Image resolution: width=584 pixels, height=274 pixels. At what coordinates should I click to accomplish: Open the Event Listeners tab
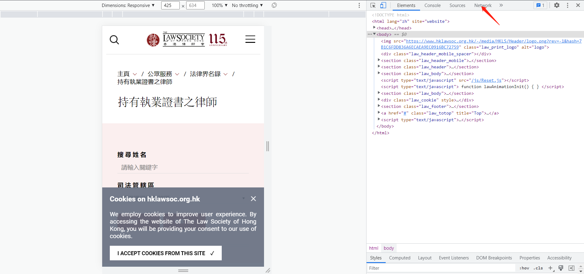click(x=454, y=258)
